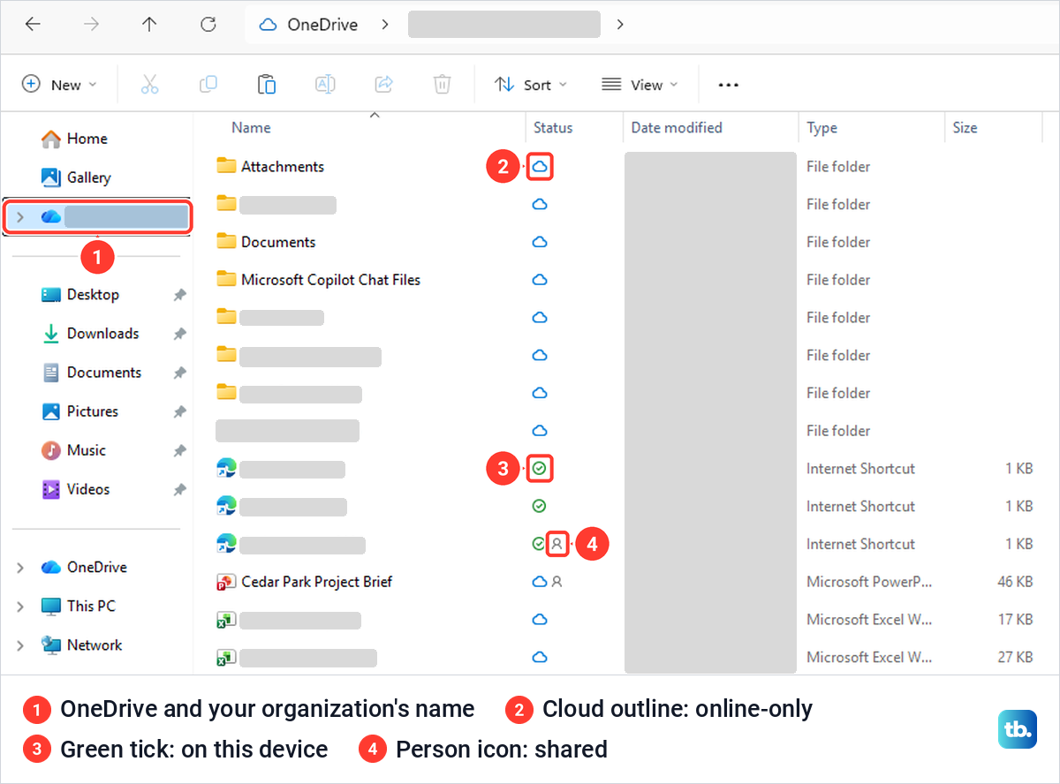Expand the Network tree node

pyautogui.click(x=20, y=645)
